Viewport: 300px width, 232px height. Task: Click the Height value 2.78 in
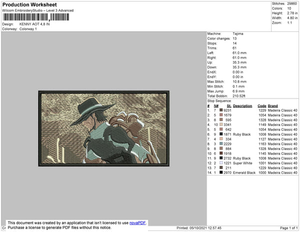pos(292,13)
